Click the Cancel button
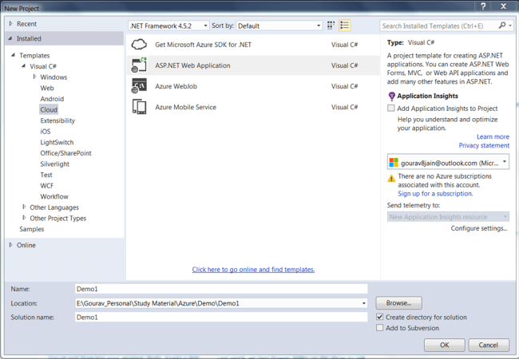 click(489, 345)
